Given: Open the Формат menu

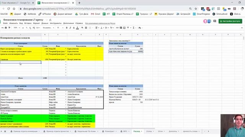Looking at the screenshot, I should (36, 23).
